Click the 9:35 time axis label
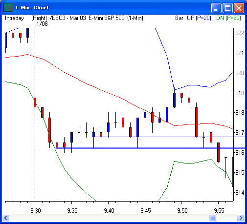This screenshot has height=224, width=247. tap(72, 211)
